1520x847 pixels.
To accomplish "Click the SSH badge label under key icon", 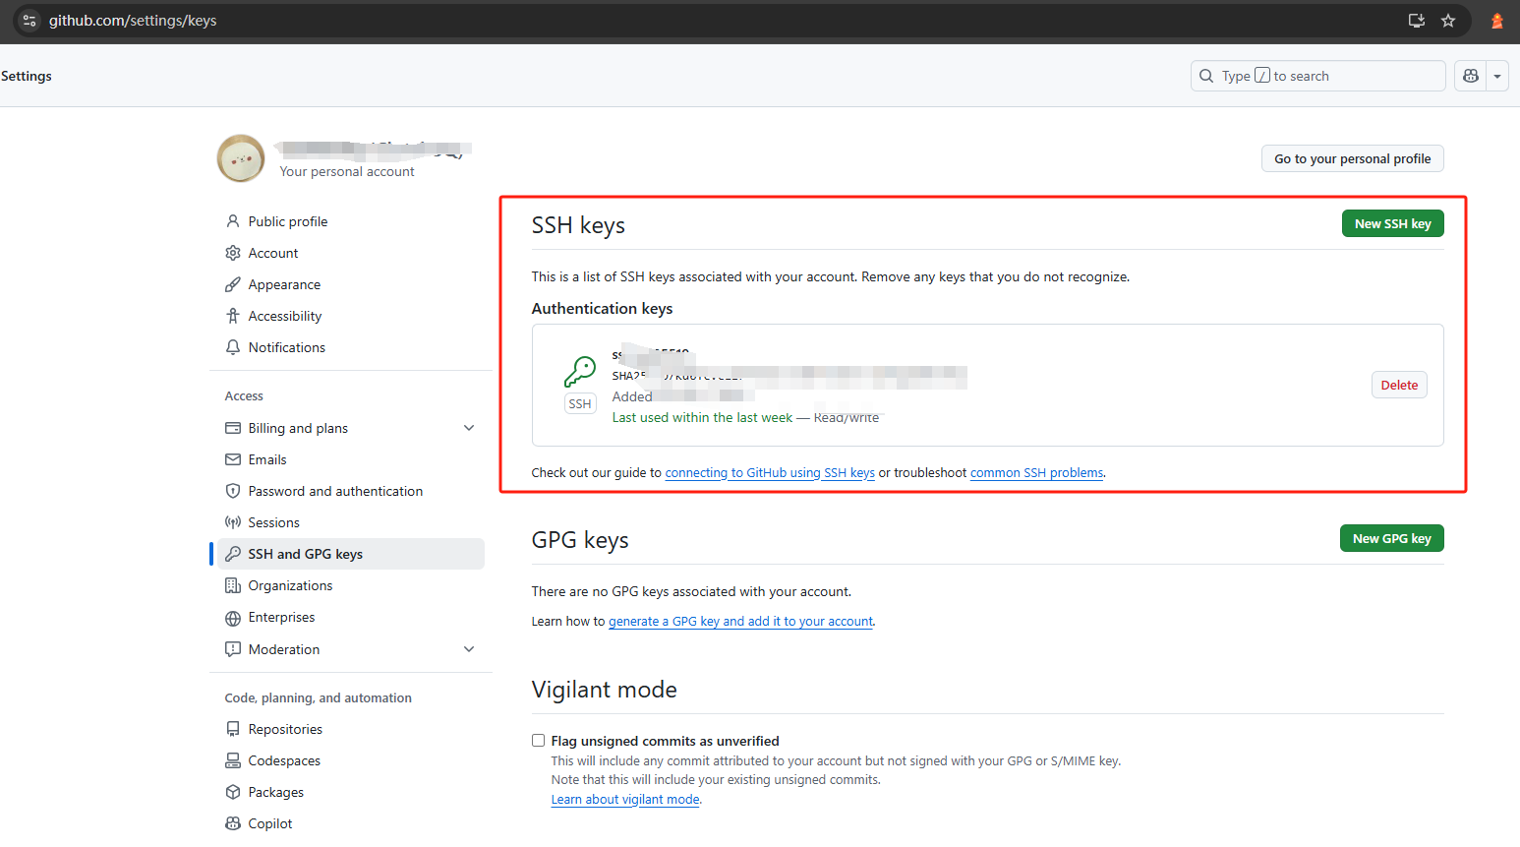I will (x=580, y=403).
